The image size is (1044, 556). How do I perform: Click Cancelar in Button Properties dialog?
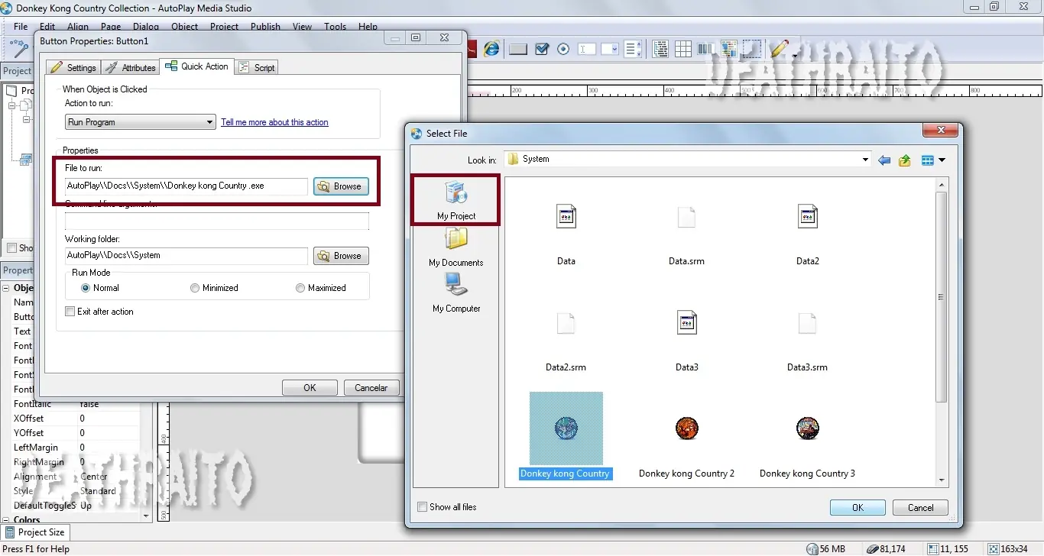coord(371,388)
